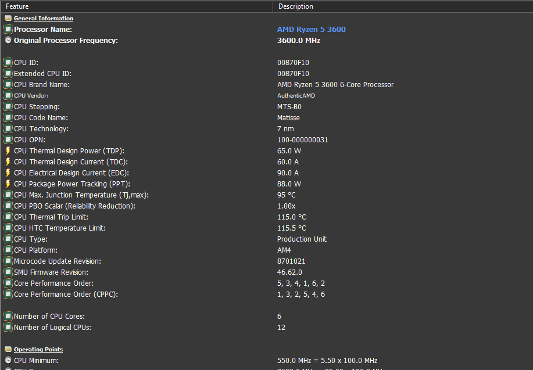Click the chip icon next to Number of Logical CPUs

pos(8,328)
